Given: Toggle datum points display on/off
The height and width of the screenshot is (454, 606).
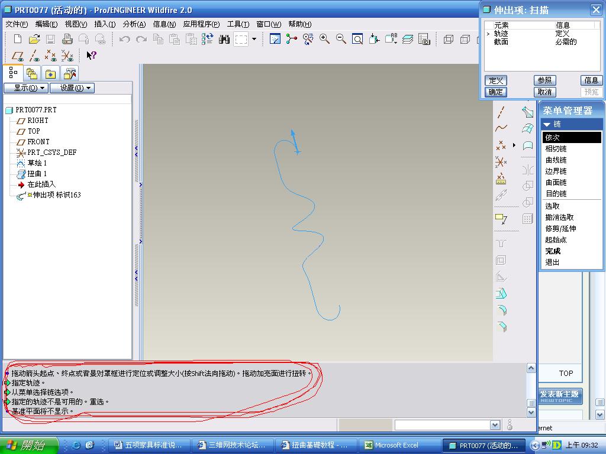Looking at the screenshot, I should (x=51, y=56).
